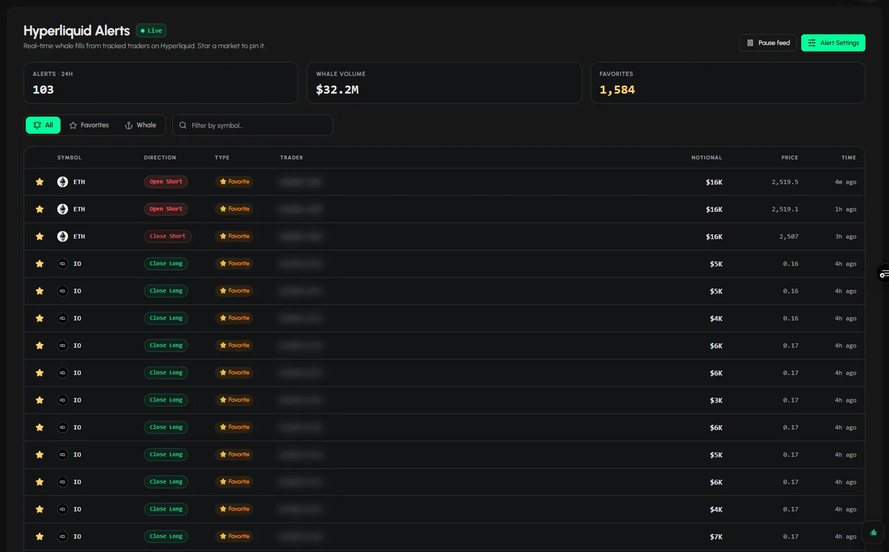This screenshot has height=552, width=889.
Task: Click the bar chart widget icon at bottom right
Action: click(873, 532)
